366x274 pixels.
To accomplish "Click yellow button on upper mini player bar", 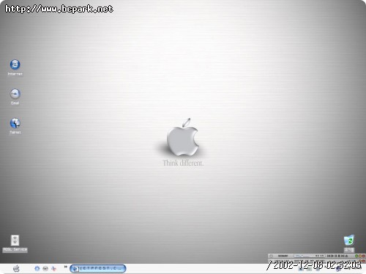I will point(360,256).
